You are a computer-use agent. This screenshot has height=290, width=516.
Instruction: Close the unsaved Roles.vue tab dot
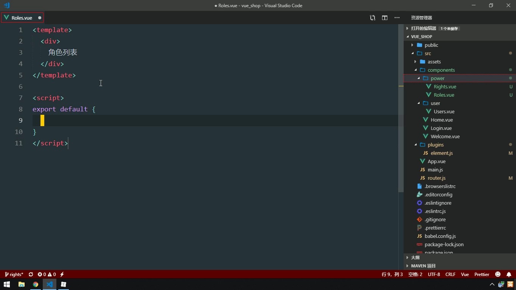[x=39, y=18]
